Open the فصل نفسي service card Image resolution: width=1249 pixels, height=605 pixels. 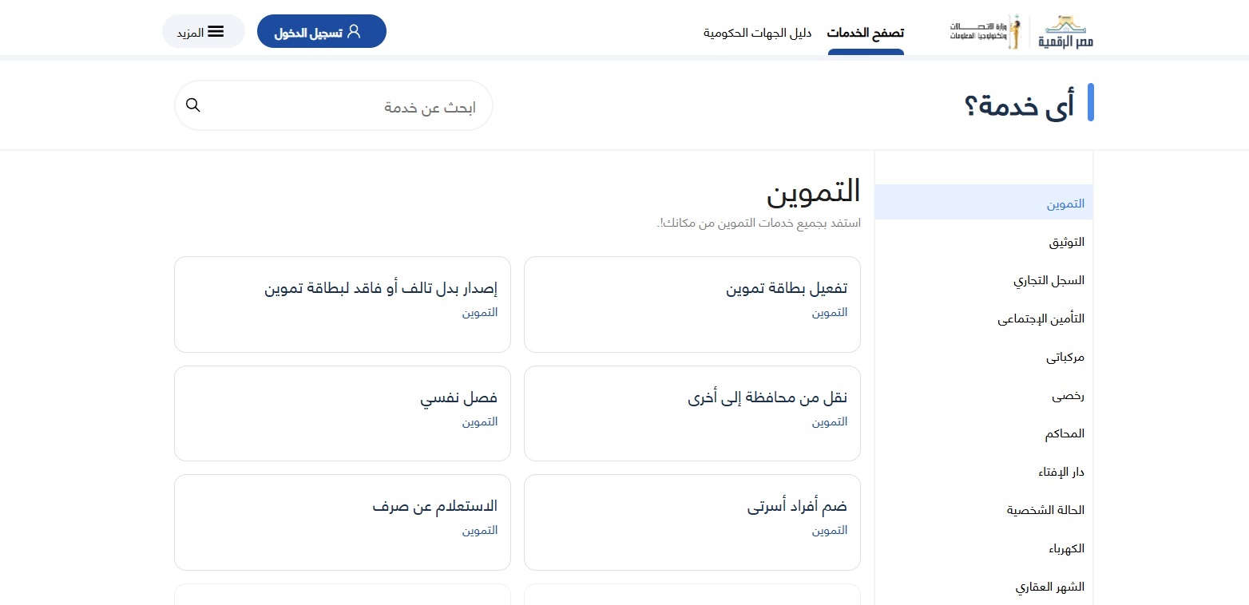pyautogui.click(x=342, y=413)
